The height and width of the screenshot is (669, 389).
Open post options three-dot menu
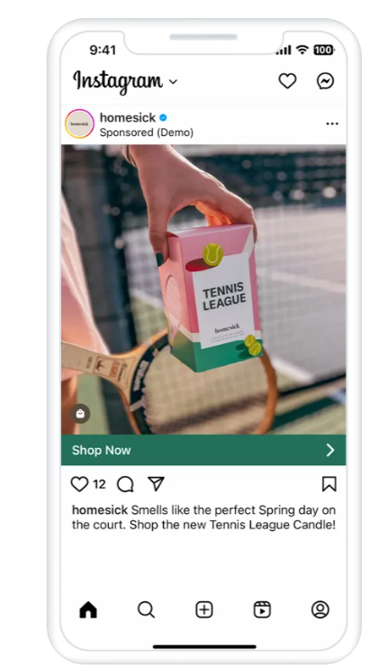[x=332, y=124]
